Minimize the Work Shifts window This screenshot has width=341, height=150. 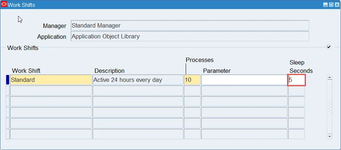click(325, 5)
